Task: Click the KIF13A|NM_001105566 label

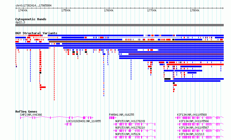Action: [194, 121]
